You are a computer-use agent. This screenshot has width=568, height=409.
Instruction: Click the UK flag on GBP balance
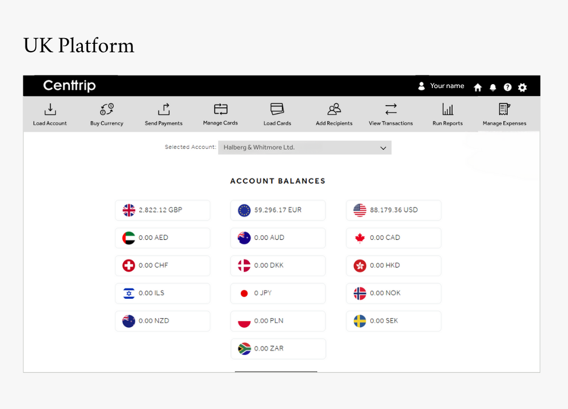[128, 210]
